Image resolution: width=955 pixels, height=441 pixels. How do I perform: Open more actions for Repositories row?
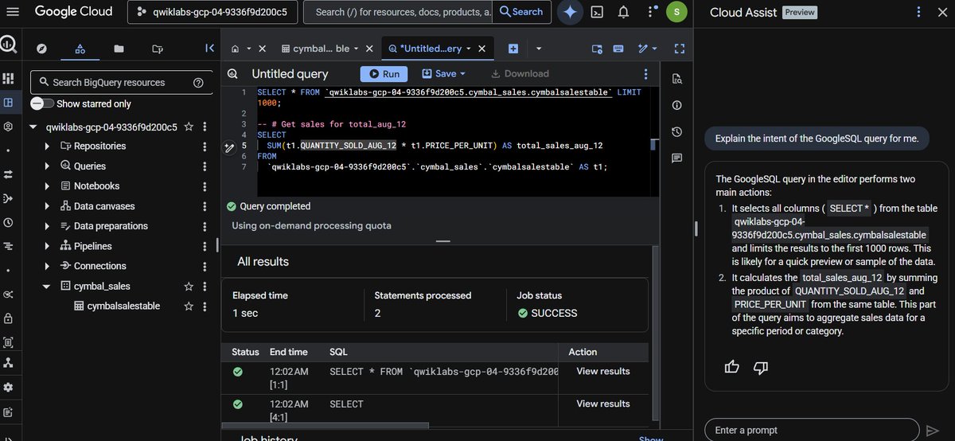[205, 146]
